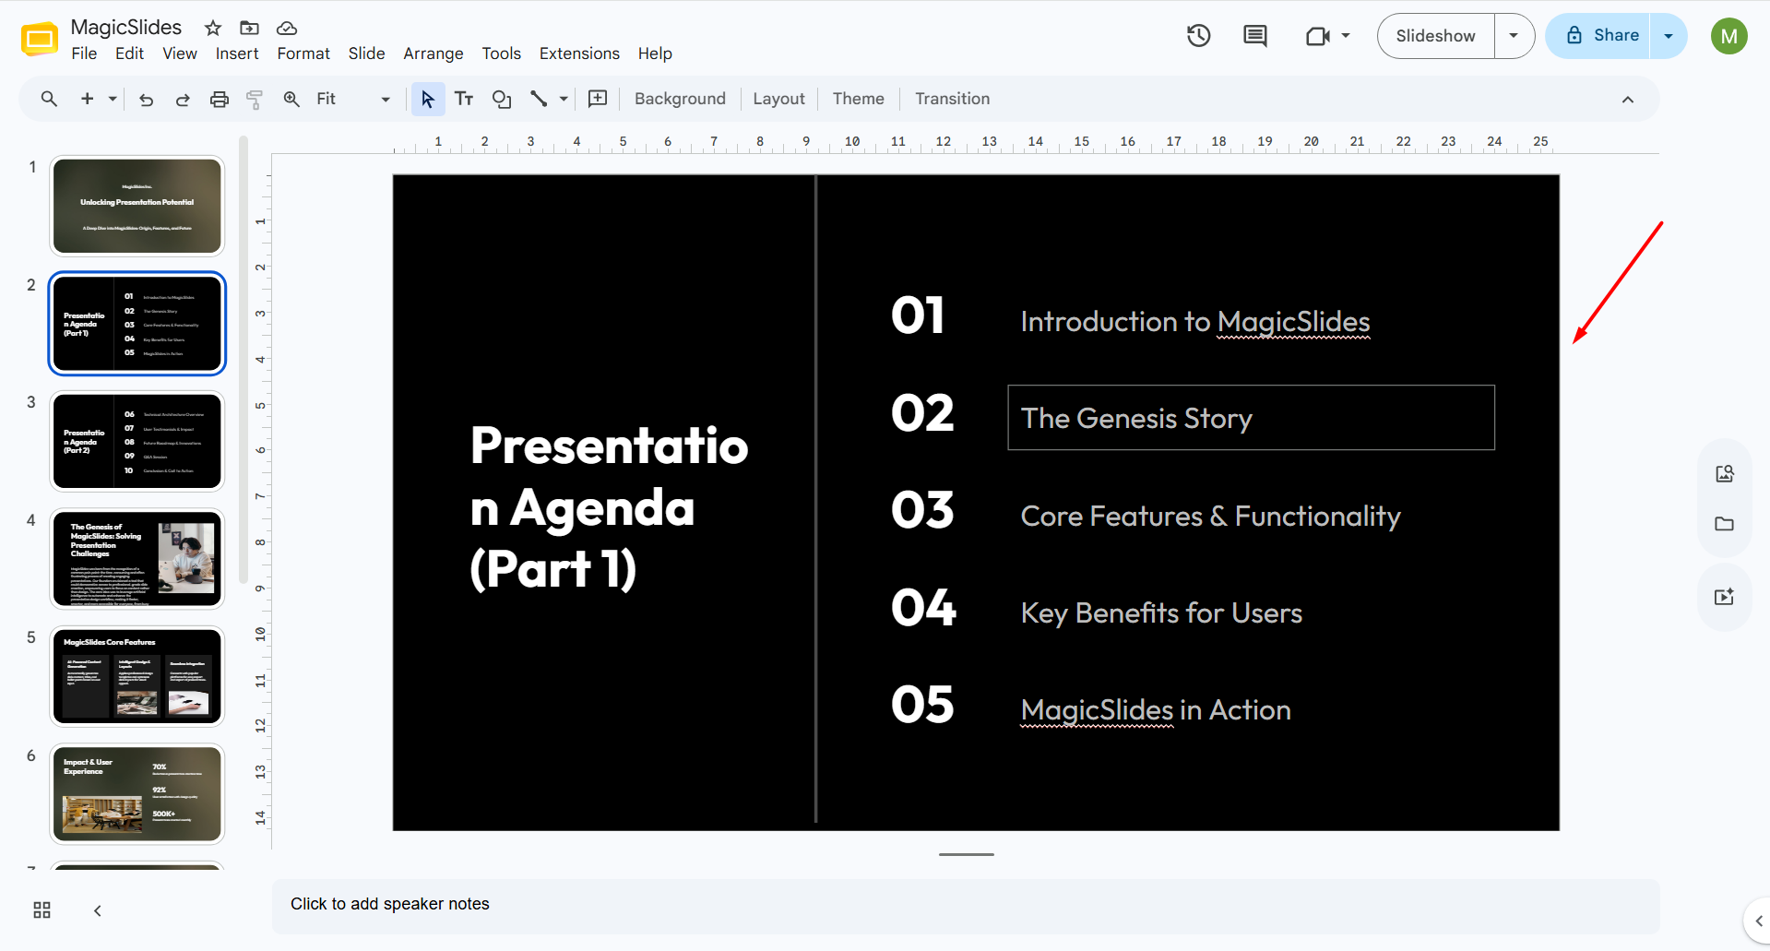Undo last action
Image resolution: width=1770 pixels, height=951 pixels.
pos(146,99)
